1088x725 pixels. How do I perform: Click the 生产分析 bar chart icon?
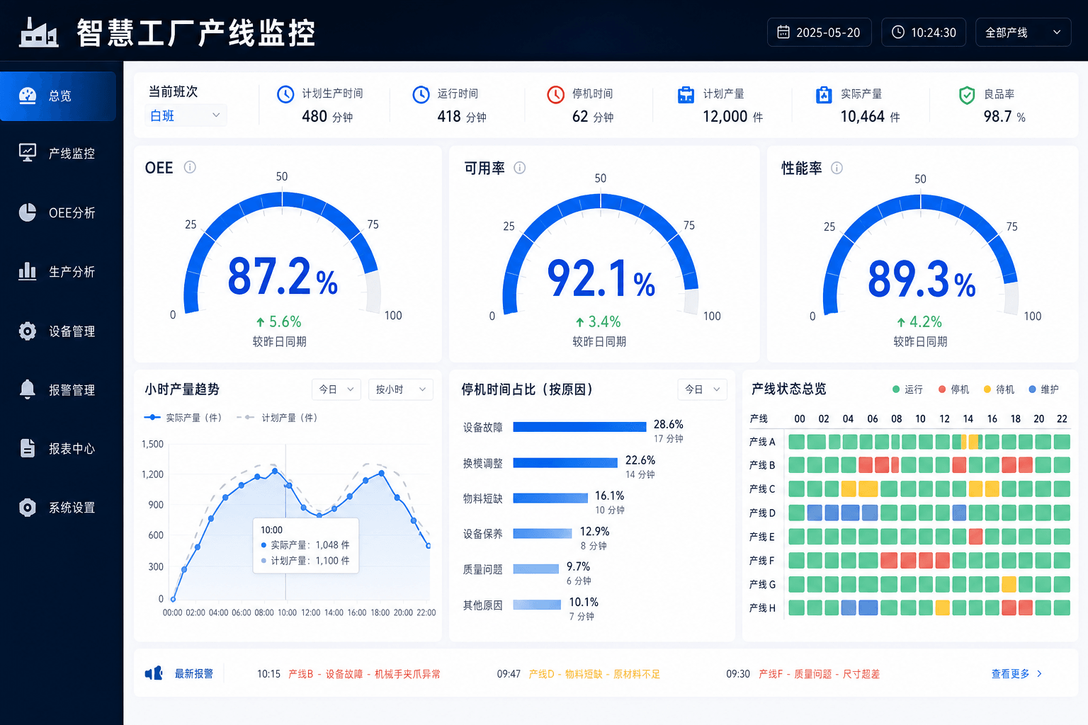click(28, 271)
